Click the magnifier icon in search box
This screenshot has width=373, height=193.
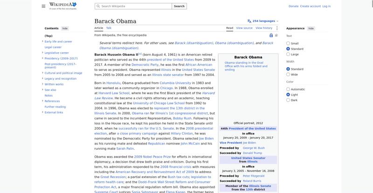98,6
